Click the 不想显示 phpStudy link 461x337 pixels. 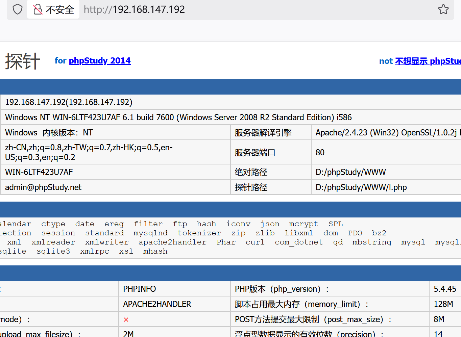[x=428, y=61]
